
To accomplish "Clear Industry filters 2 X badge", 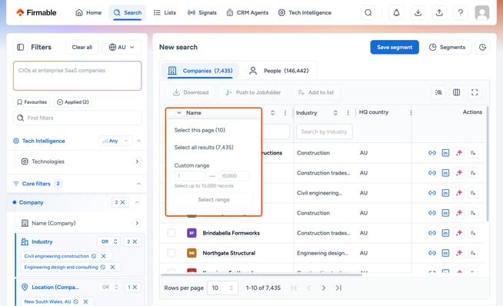I will coord(132,241).
